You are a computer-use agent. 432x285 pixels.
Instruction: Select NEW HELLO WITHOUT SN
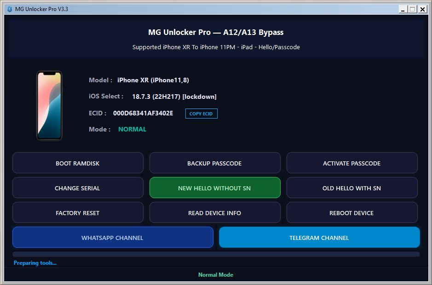click(x=215, y=188)
